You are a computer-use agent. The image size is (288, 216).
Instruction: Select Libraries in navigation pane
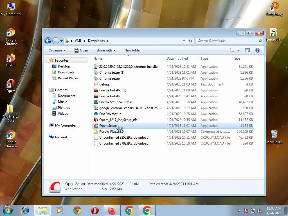[61, 90]
